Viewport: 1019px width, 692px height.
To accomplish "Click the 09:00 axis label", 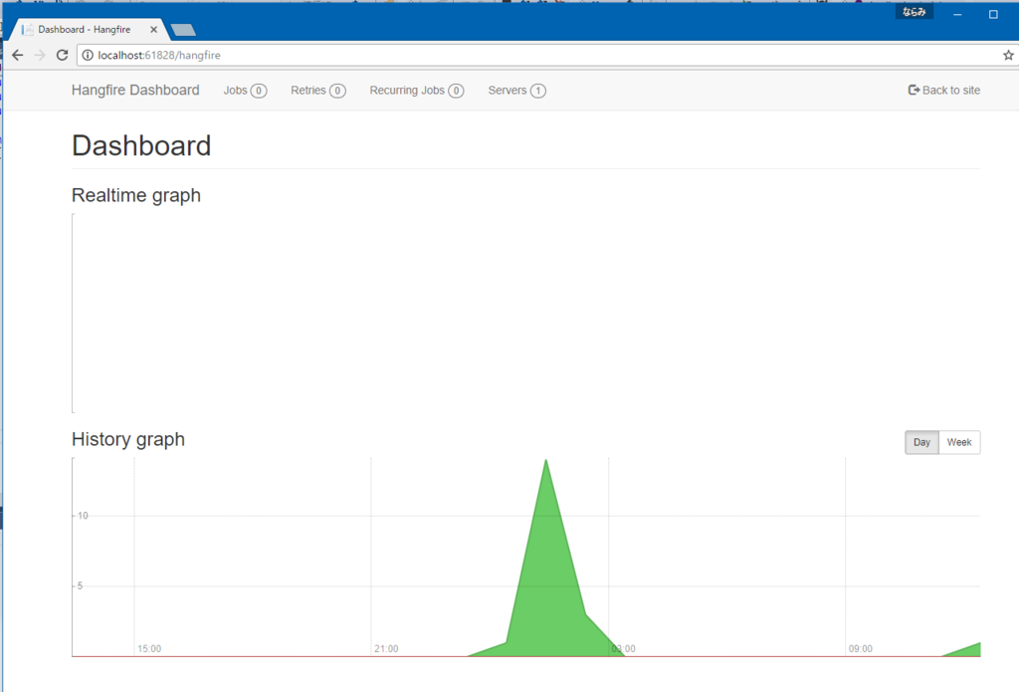I will coord(861,648).
